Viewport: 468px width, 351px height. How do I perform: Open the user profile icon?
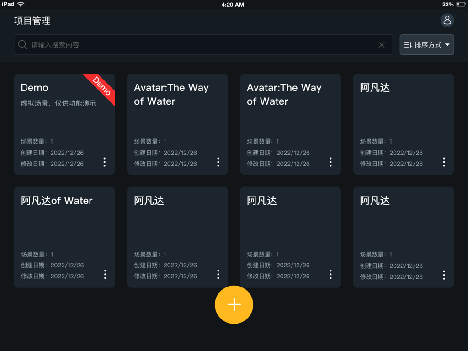[x=447, y=20]
